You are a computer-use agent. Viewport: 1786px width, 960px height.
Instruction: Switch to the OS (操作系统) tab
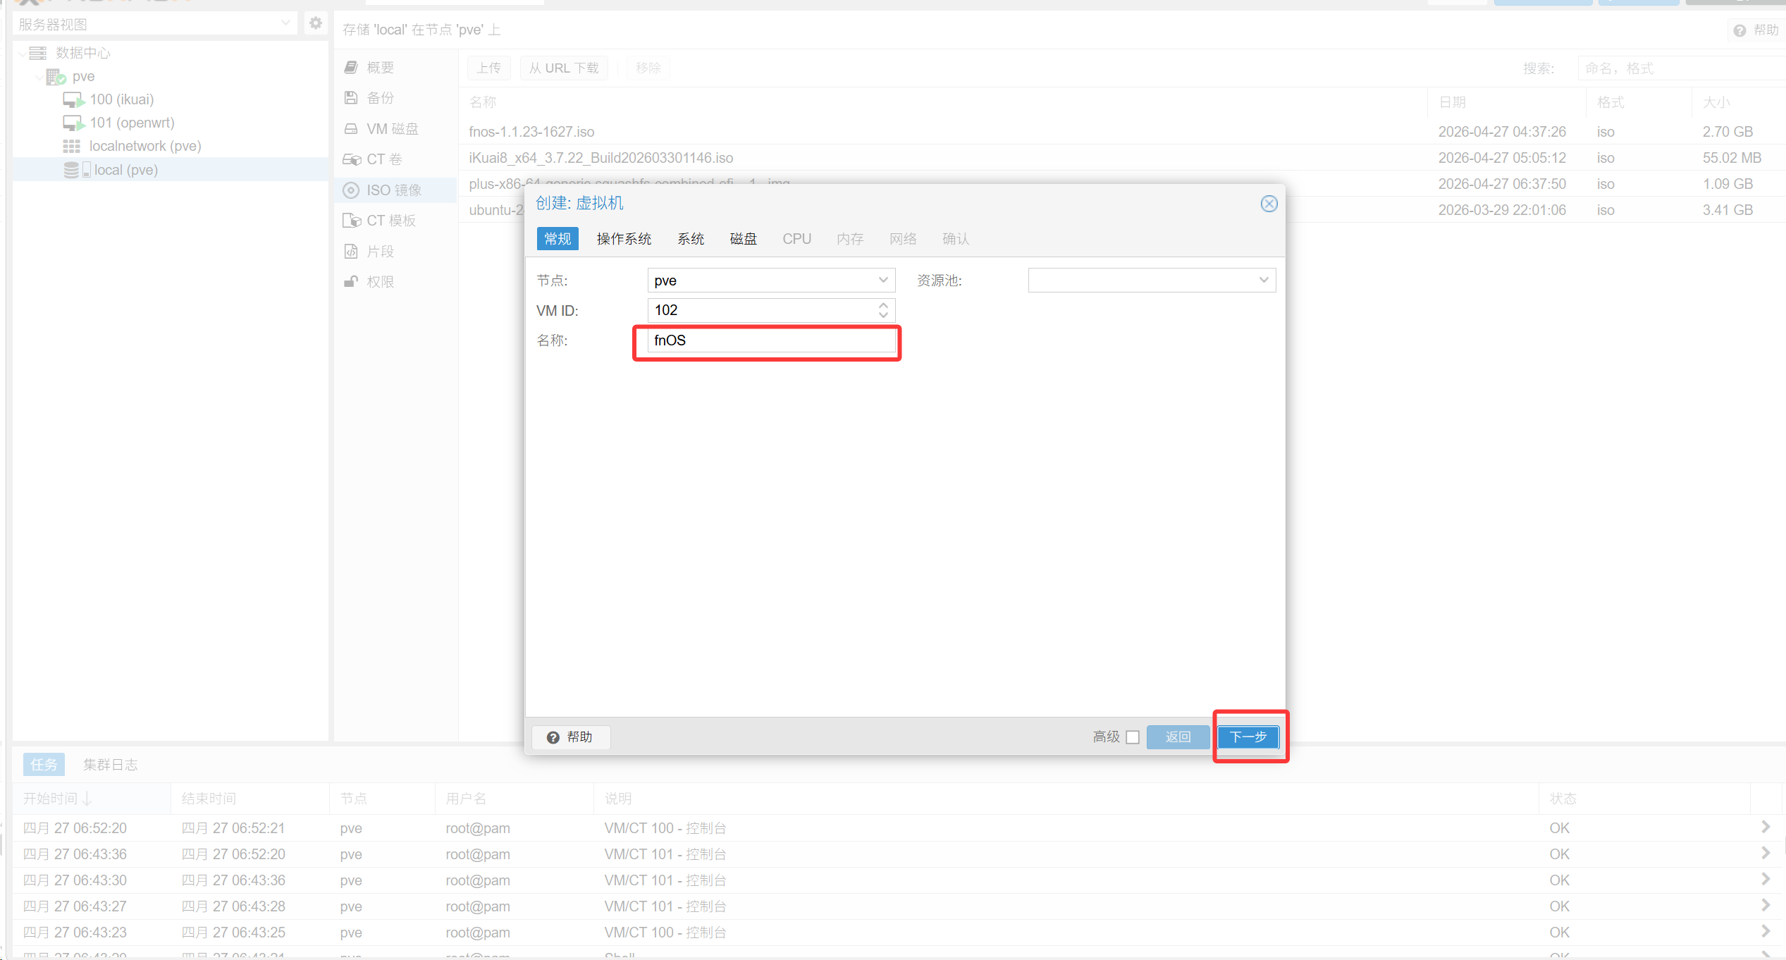(624, 239)
